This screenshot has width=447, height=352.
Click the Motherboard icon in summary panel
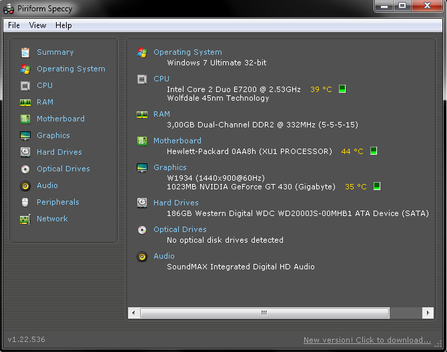(x=142, y=141)
